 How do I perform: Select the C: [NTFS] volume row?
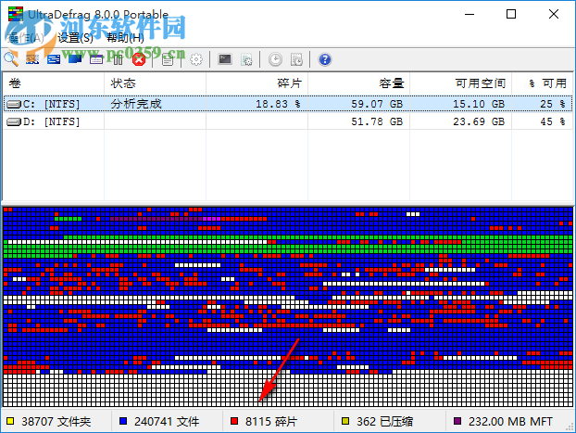(x=288, y=104)
